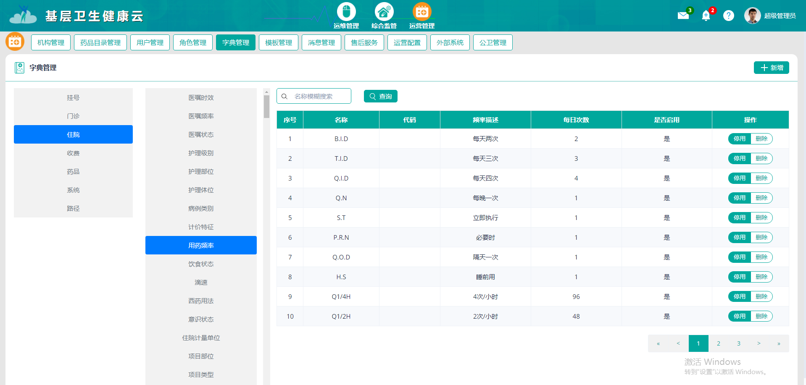Open the 公卫管理 tab
This screenshot has height=385, width=806.
point(493,42)
